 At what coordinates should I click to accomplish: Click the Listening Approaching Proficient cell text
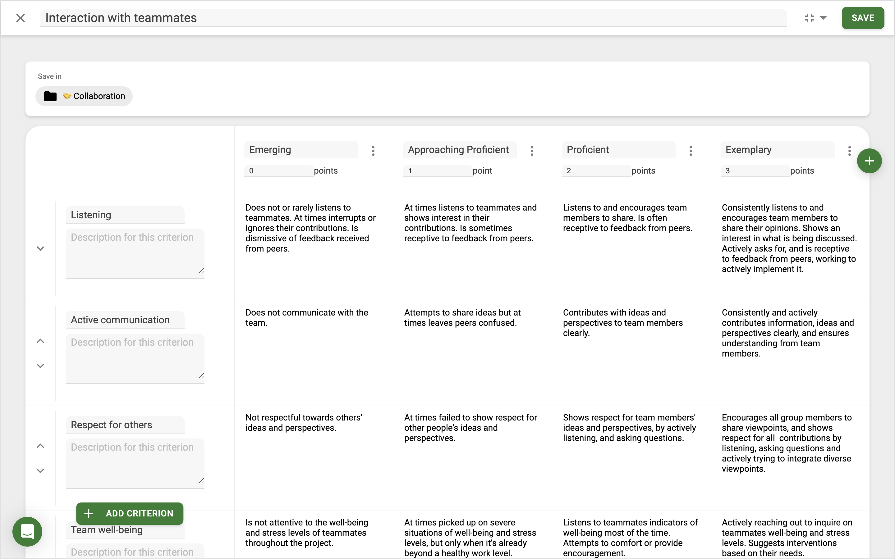(x=470, y=223)
